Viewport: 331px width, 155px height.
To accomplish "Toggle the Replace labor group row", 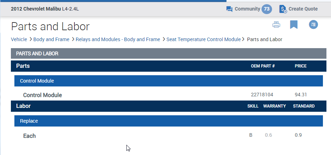I will (29, 121).
